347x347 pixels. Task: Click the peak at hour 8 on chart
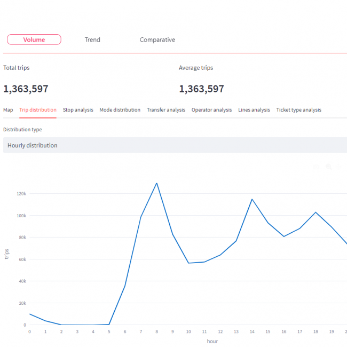(x=156, y=183)
